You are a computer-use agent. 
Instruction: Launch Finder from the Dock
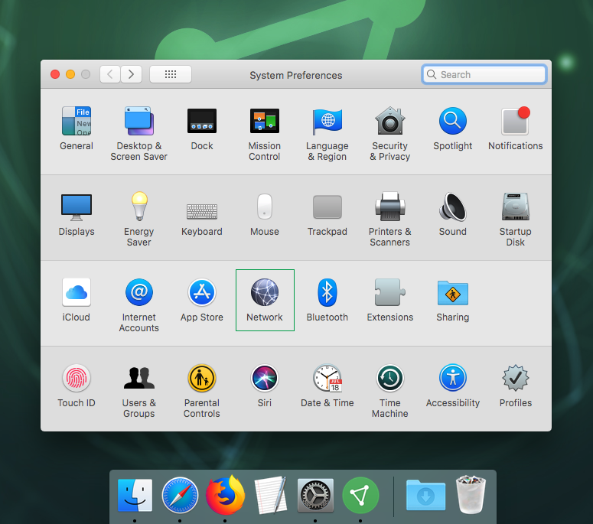tap(135, 495)
